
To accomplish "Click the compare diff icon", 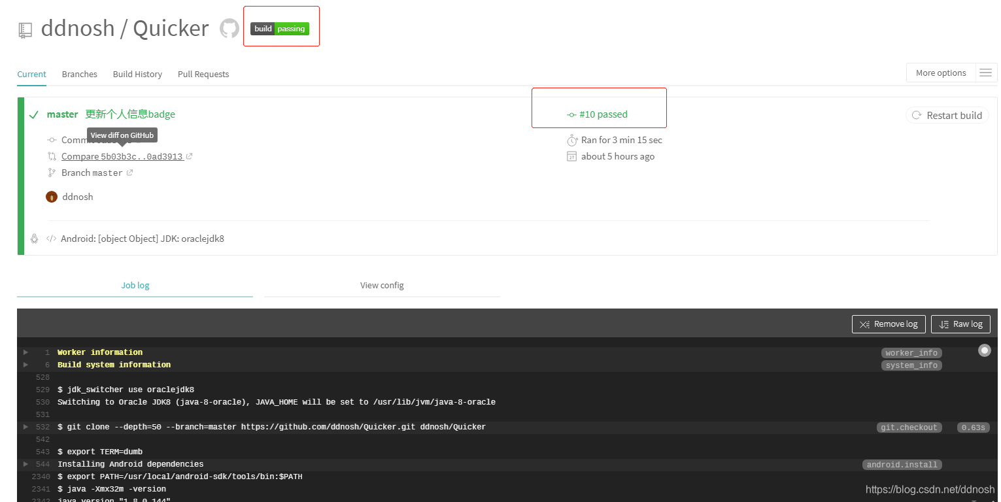I will [x=52, y=156].
